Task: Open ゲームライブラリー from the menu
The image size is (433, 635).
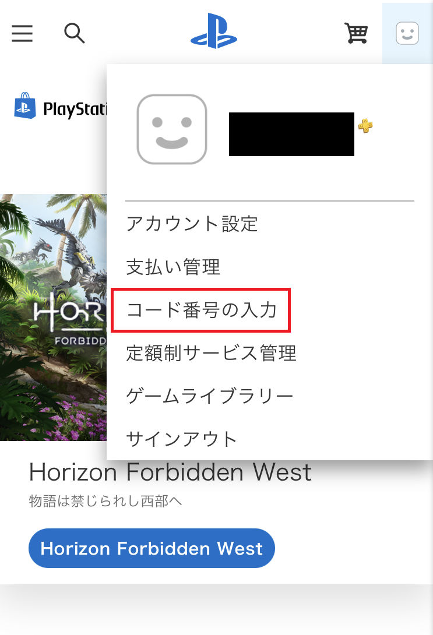Action: [209, 396]
